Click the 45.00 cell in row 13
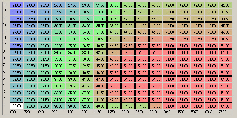237x118 pixels. click(156, 25)
